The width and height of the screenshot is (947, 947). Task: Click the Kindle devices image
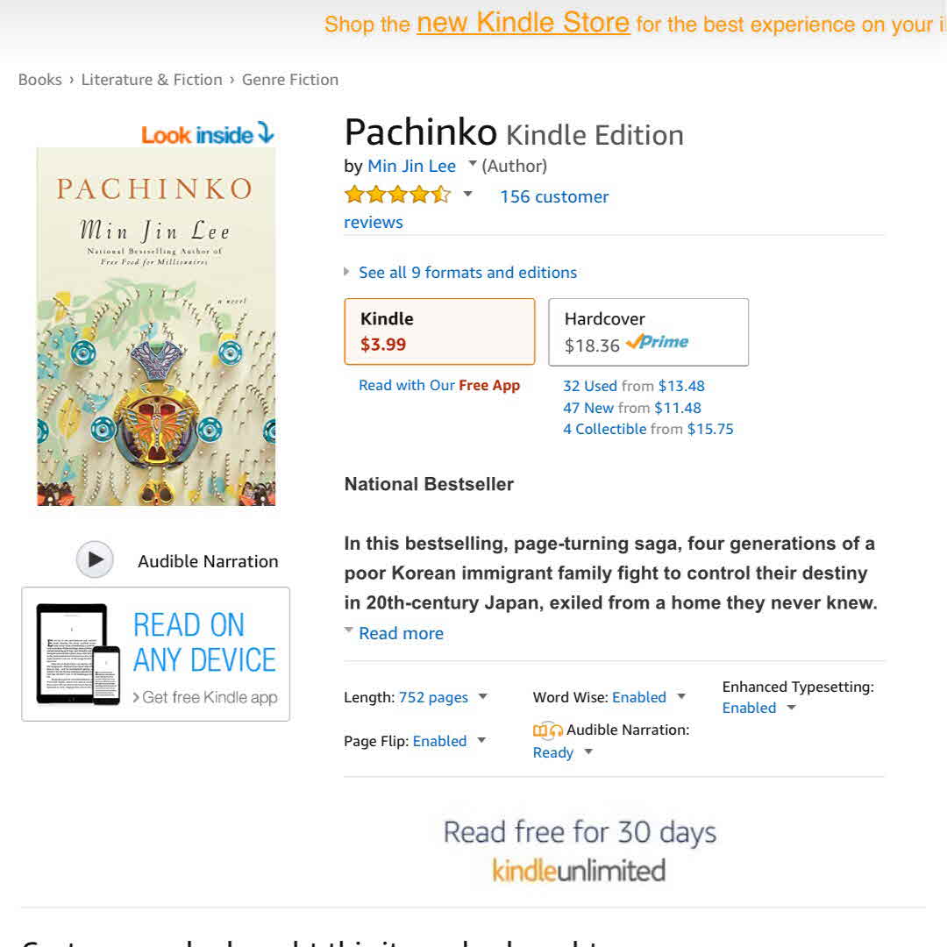tap(78, 653)
